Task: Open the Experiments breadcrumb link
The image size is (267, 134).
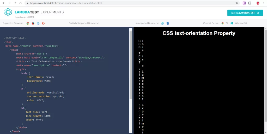Action: click(20, 17)
